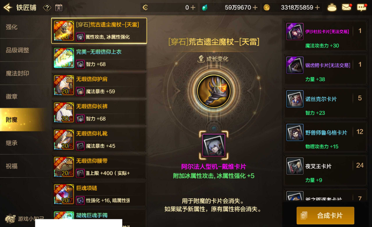
Task: Open the help question mark icon
Action: point(47,8)
